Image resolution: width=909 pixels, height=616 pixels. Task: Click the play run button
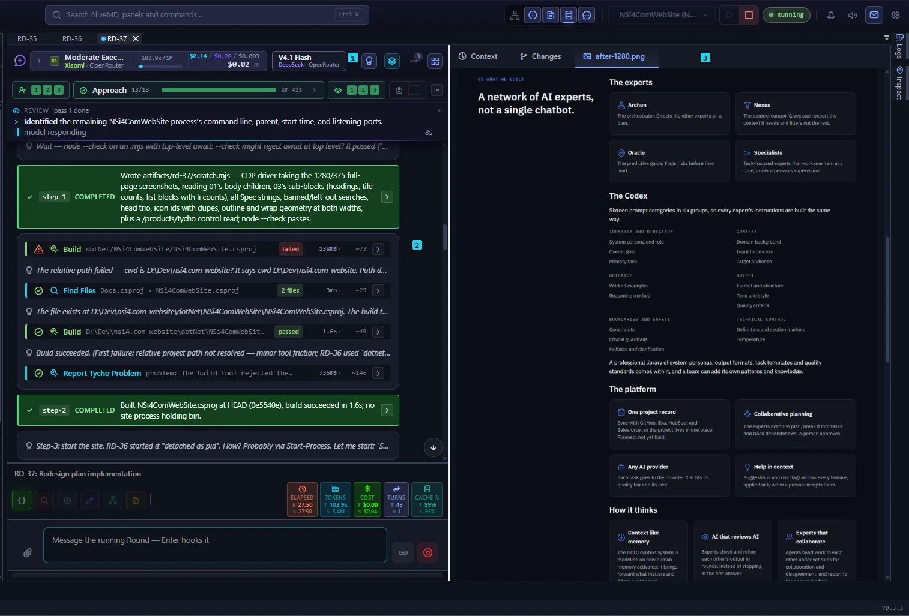pos(729,15)
